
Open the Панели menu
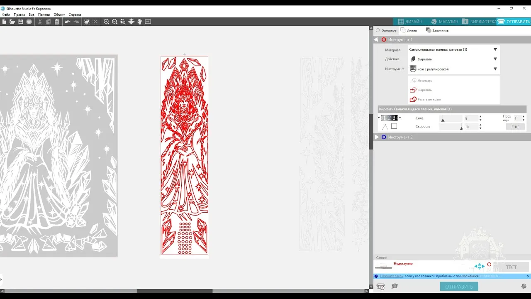point(44,15)
